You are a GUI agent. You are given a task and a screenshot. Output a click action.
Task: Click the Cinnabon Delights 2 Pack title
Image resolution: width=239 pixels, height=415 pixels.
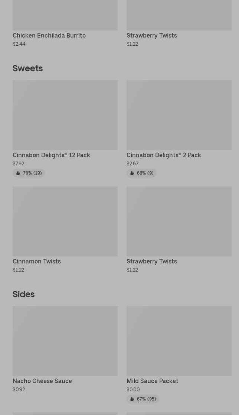click(164, 155)
